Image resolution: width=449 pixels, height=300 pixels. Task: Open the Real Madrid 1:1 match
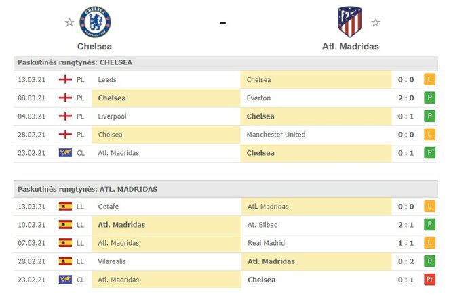(x=266, y=243)
